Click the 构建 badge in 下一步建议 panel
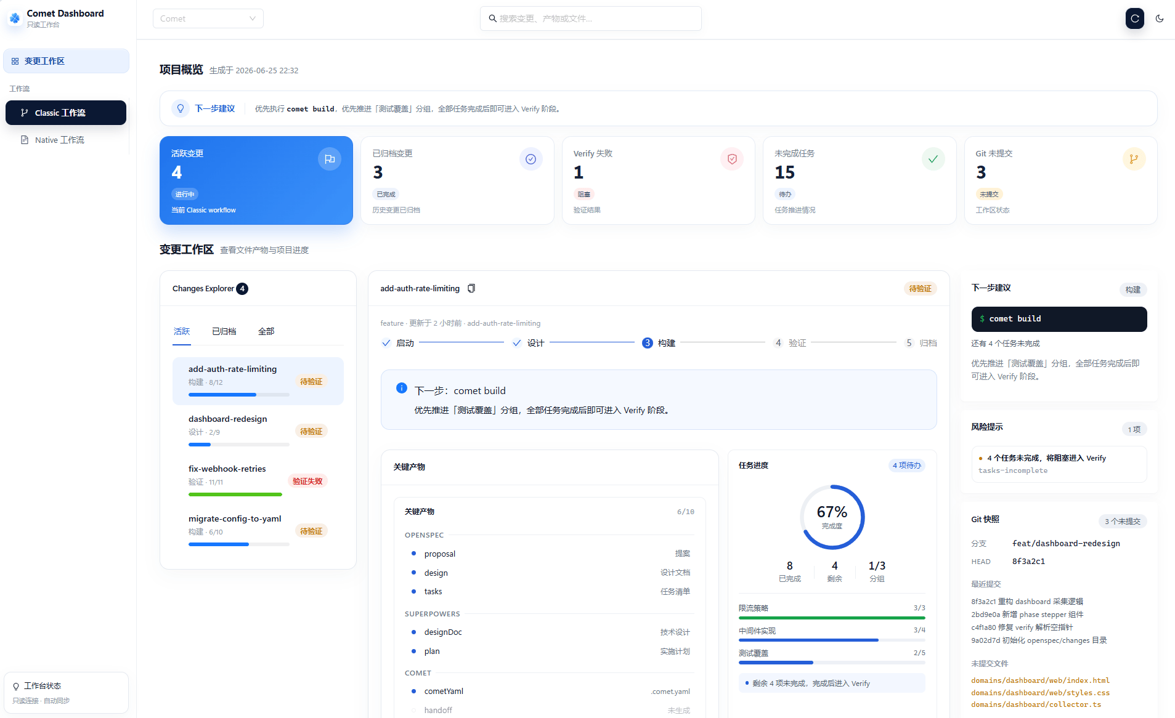Screen dimensions: 1175x718 click(1132, 289)
